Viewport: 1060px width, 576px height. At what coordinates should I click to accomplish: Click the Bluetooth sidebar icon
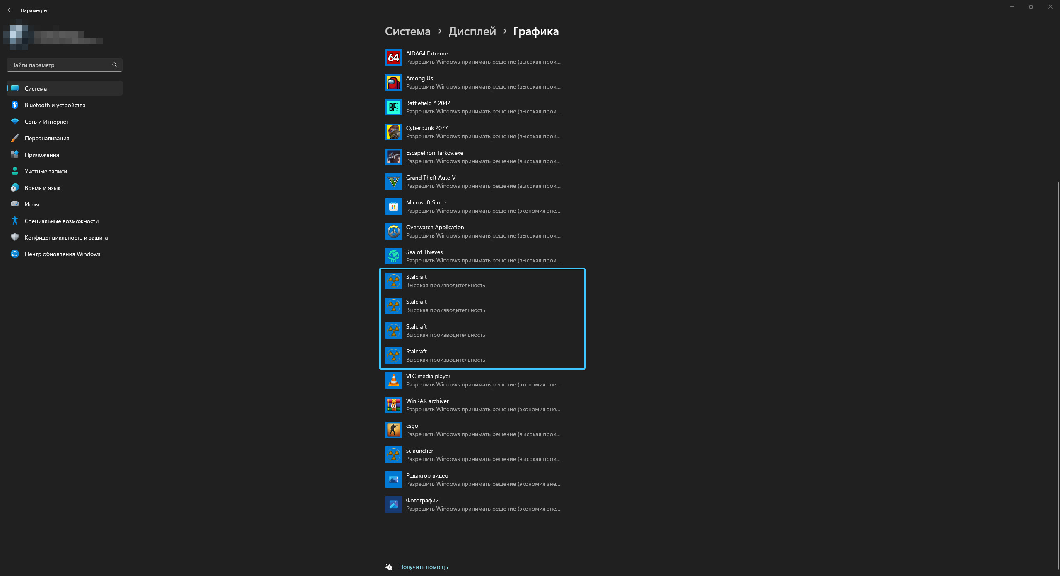pyautogui.click(x=15, y=105)
